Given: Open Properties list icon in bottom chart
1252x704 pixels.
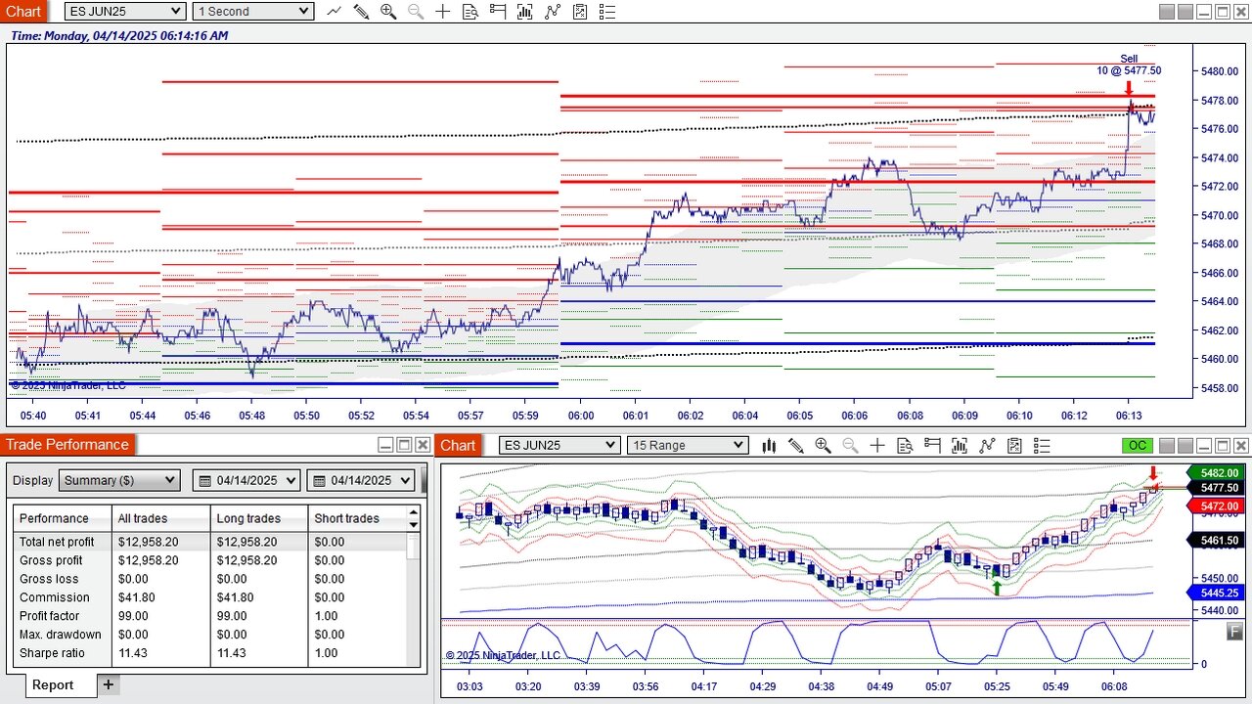Looking at the screenshot, I should tap(1042, 446).
